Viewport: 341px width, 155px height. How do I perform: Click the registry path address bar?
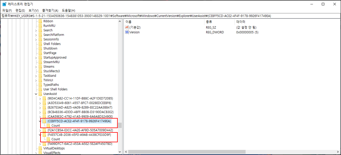pyautogui.click(x=170, y=16)
